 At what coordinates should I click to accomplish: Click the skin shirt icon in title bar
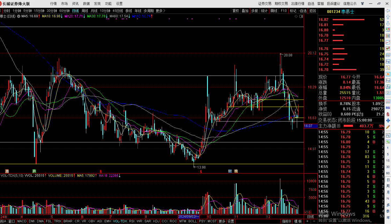(x=363, y=4)
